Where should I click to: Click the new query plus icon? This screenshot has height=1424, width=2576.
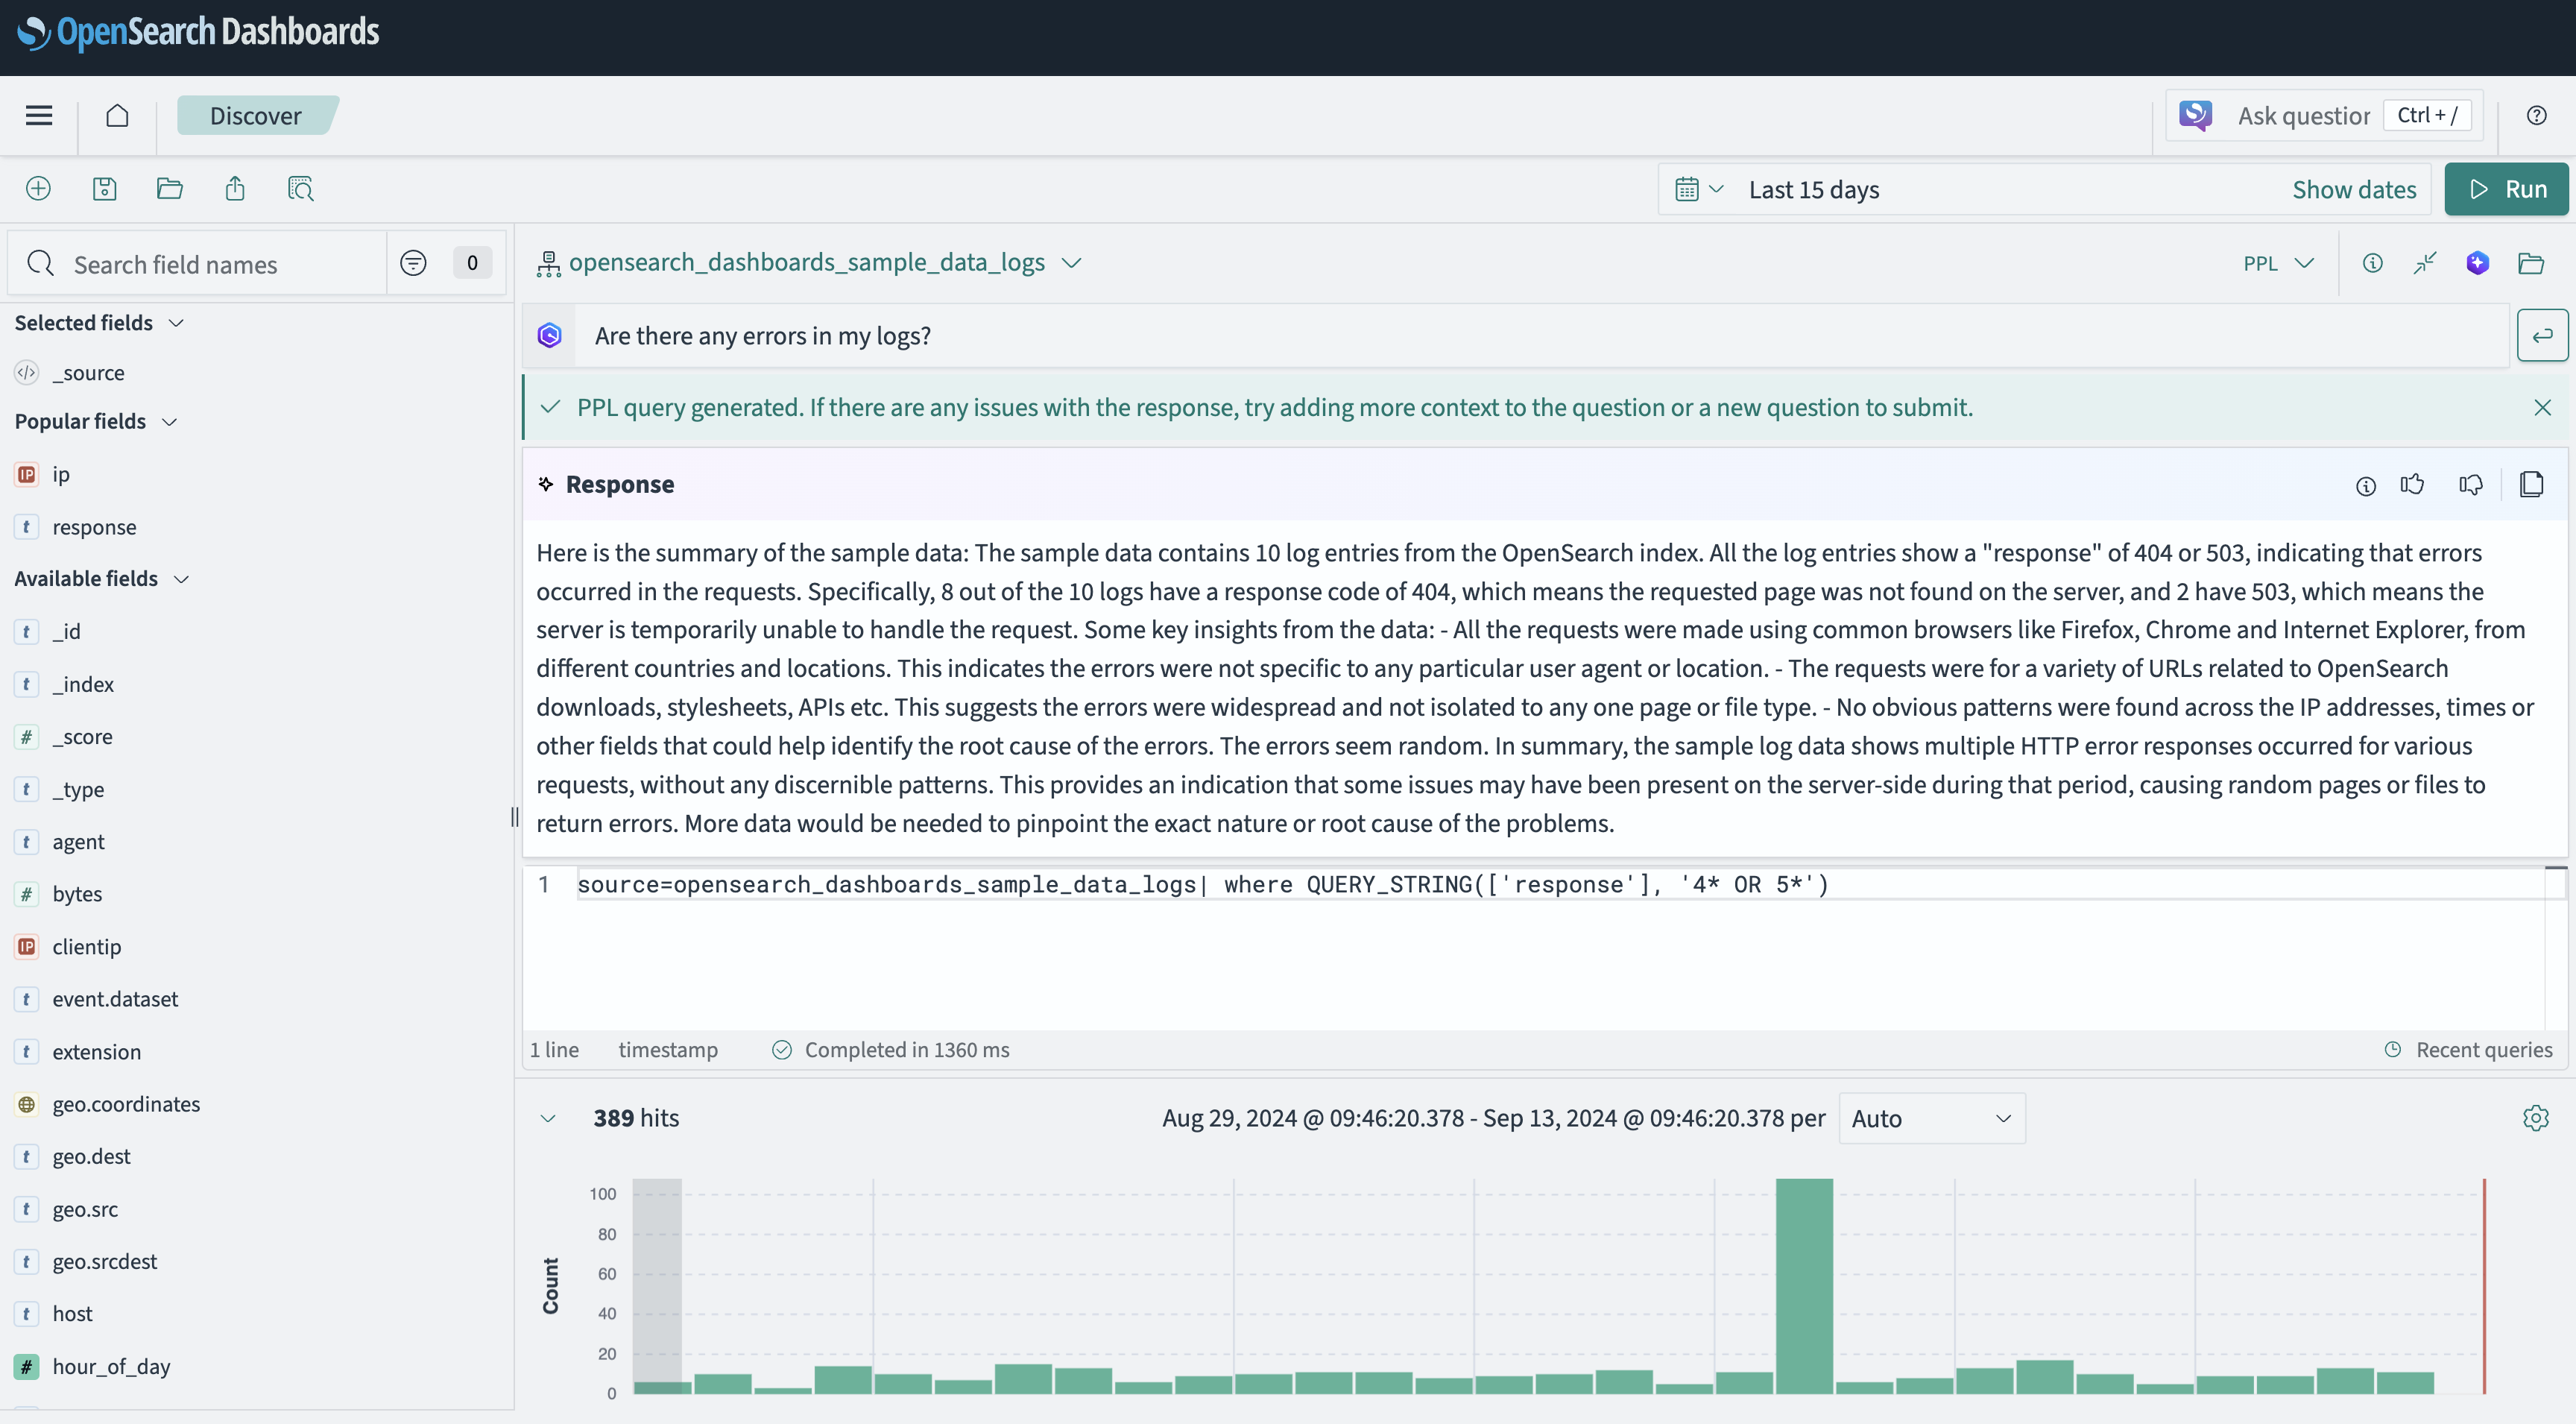(38, 189)
